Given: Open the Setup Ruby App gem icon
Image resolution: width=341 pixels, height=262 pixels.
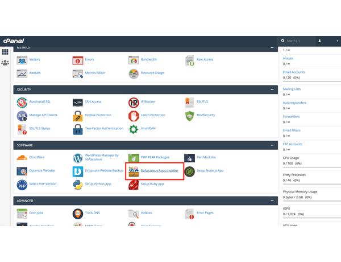Looking at the screenshot, I should (134, 185).
